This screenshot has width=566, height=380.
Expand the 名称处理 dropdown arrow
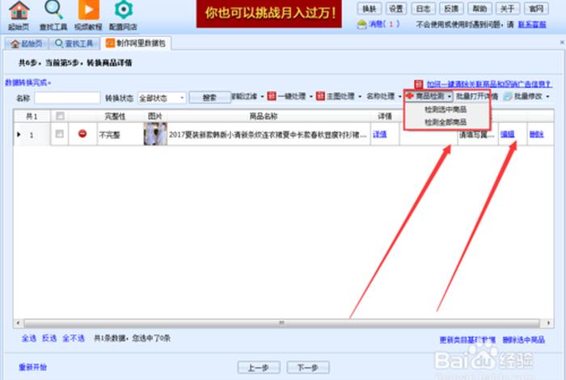(399, 97)
